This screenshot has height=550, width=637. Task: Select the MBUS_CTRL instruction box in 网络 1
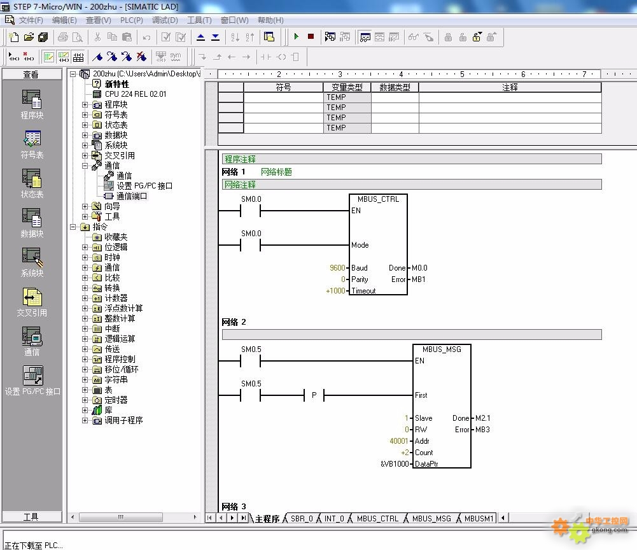(x=378, y=244)
